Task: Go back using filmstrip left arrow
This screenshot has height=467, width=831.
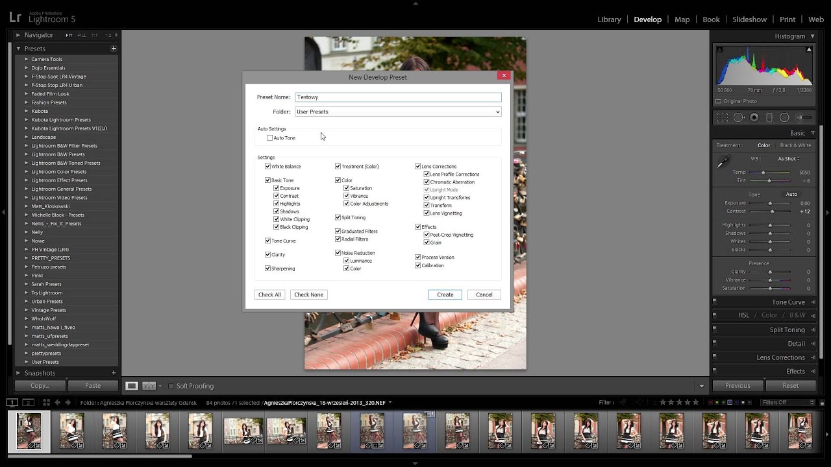Action: [x=57, y=403]
